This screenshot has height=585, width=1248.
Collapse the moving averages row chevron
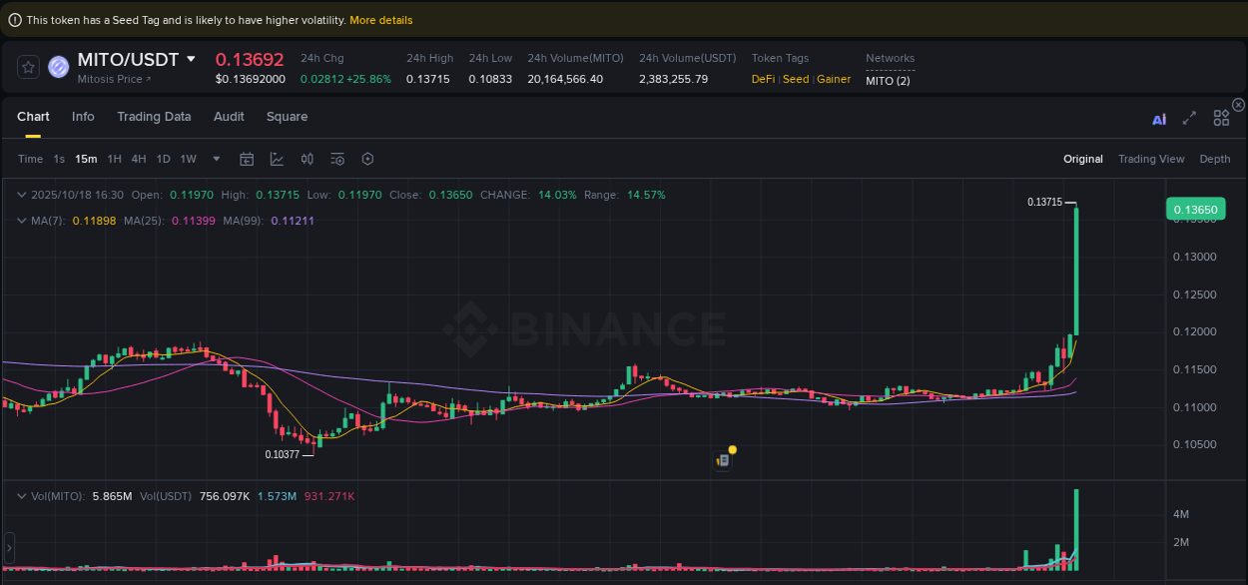click(22, 219)
